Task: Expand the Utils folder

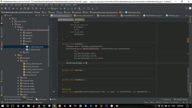Action: pyautogui.click(x=21, y=52)
